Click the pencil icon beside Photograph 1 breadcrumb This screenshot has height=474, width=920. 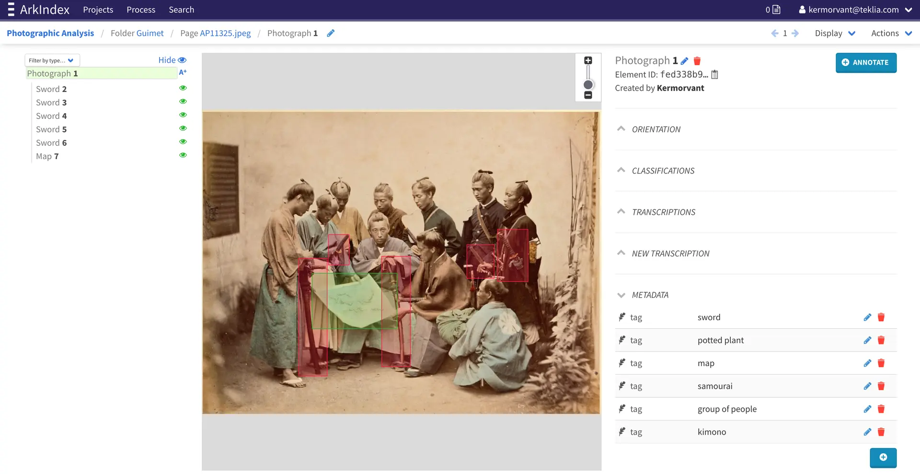click(x=331, y=33)
